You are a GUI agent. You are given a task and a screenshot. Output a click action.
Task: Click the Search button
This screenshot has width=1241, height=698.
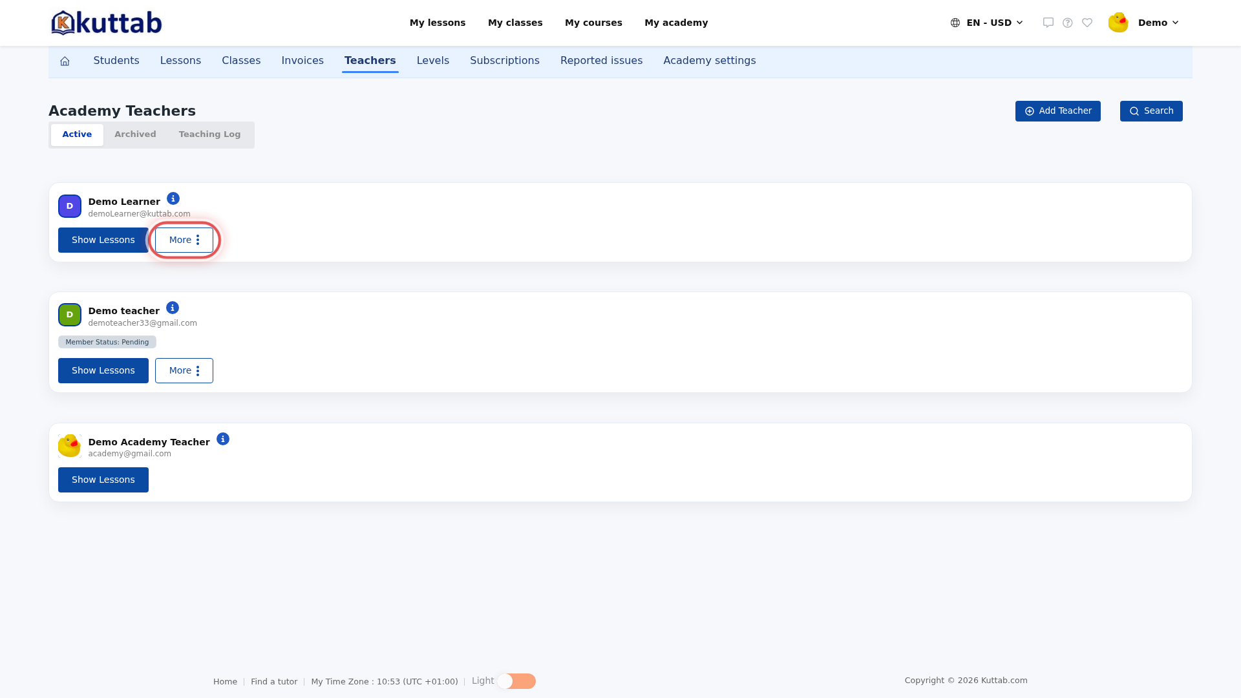tap(1151, 111)
